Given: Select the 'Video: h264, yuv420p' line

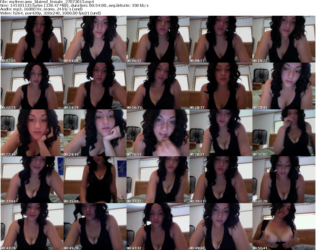Looking at the screenshot, I should point(50,13).
